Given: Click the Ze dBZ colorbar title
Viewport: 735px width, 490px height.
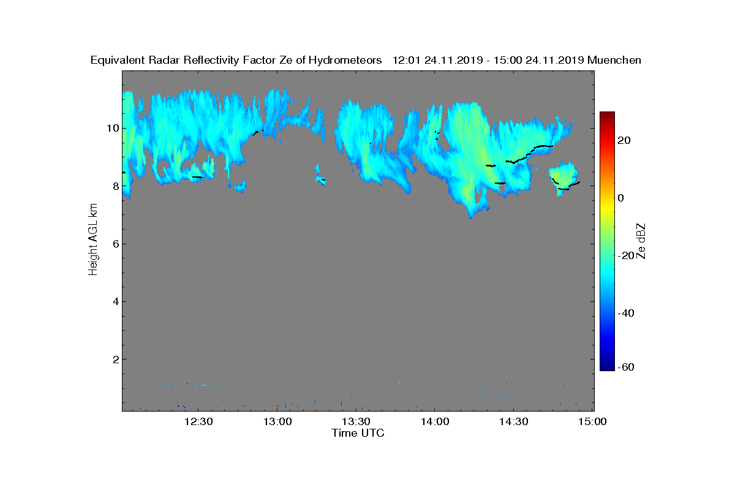Looking at the screenshot, I should coord(641,241).
